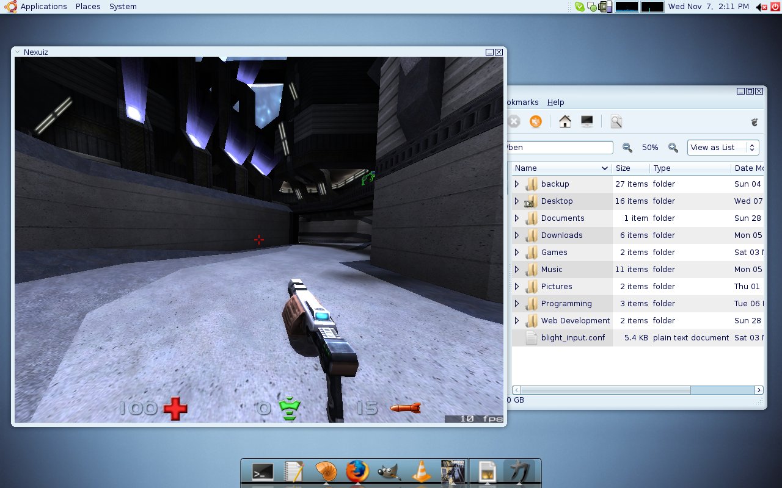The width and height of the screenshot is (782, 488).
Task: Zoom in with the plus magnifier
Action: 673,148
